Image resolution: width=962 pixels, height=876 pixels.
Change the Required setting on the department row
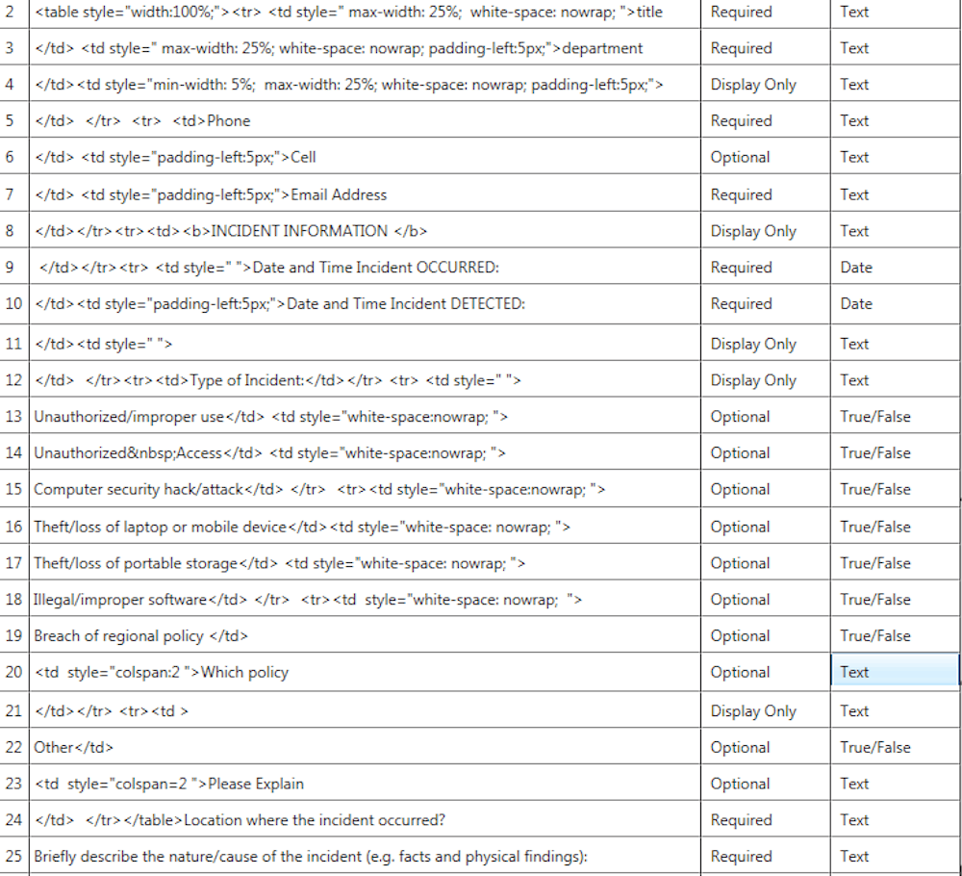pos(765,47)
